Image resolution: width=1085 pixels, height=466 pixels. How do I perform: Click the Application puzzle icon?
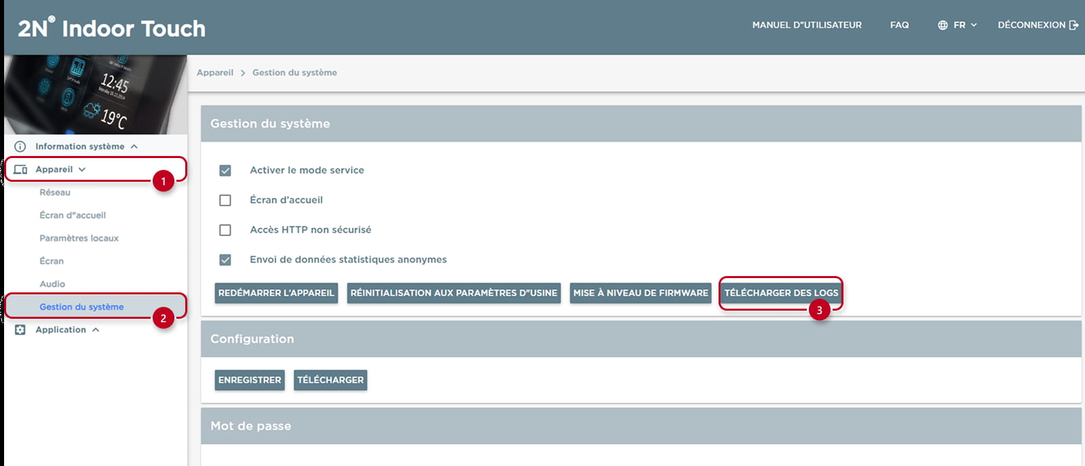(x=20, y=330)
